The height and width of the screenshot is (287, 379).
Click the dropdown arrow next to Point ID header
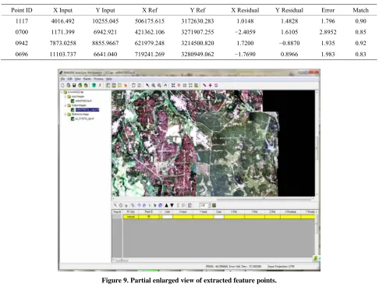point(160,212)
